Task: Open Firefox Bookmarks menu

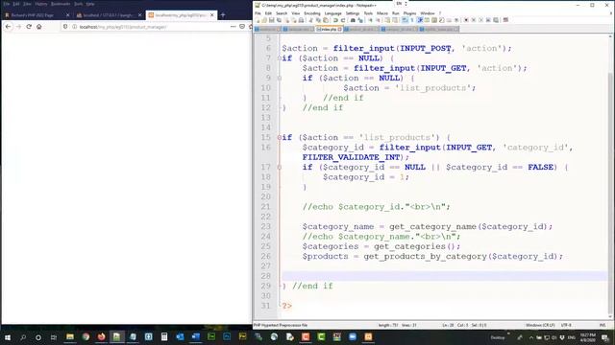Action: tap(61, 4)
